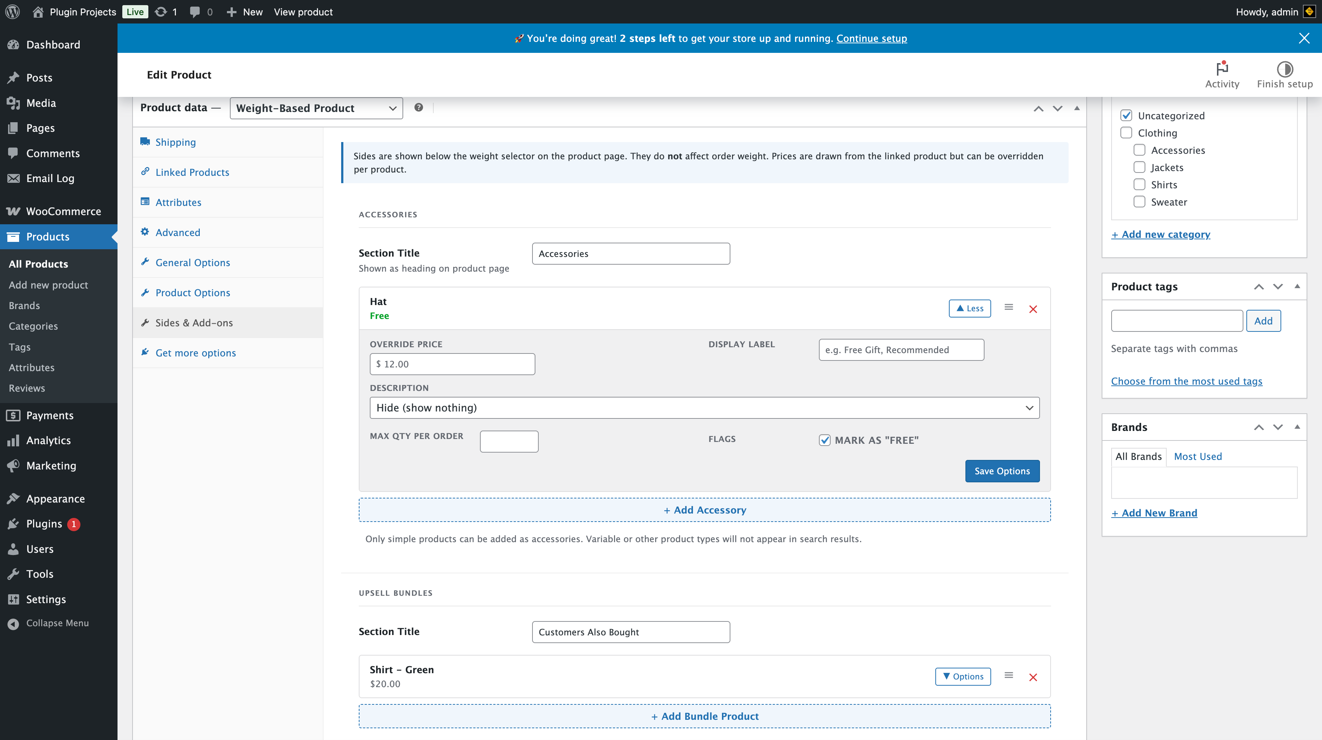
Task: Remove Shirt – Green from upsell bundles
Action: [1033, 677]
